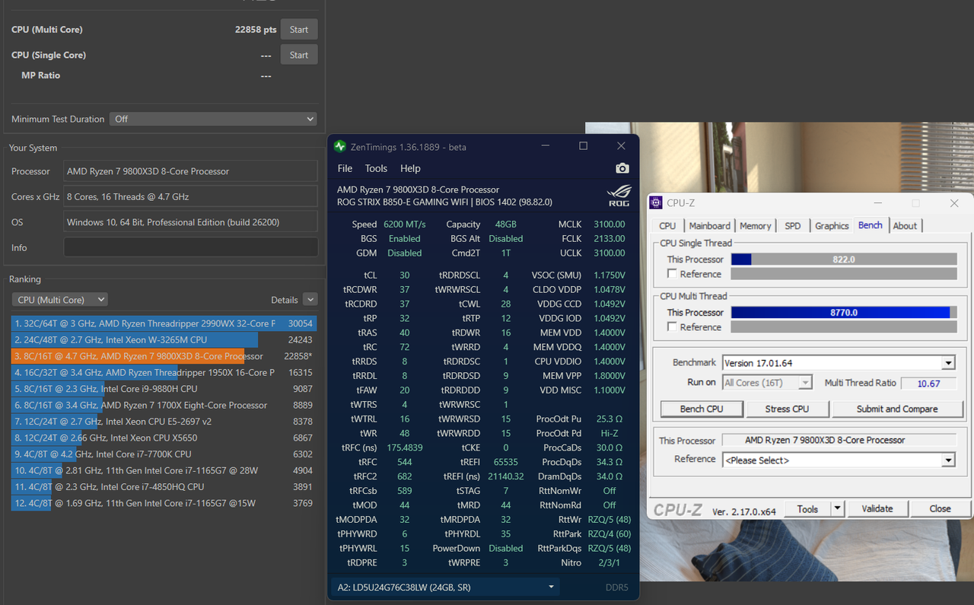Select the i7-1165G7 @15W ranking row
Image resolution: width=974 pixels, height=605 pixels.
(x=164, y=503)
